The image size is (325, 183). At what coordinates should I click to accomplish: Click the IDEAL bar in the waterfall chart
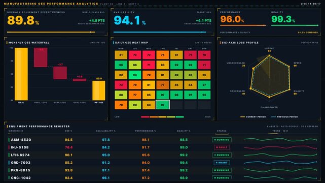pyautogui.click(x=21, y=74)
